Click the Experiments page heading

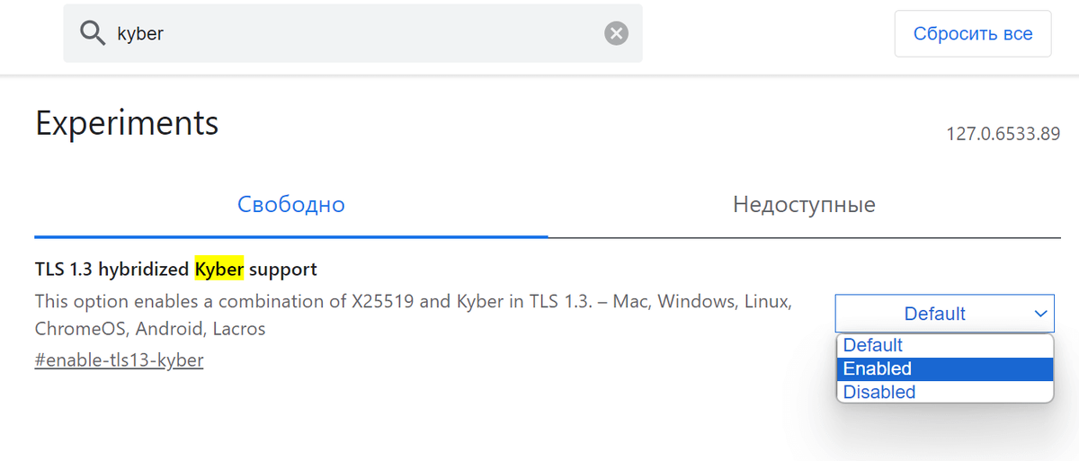tap(127, 123)
